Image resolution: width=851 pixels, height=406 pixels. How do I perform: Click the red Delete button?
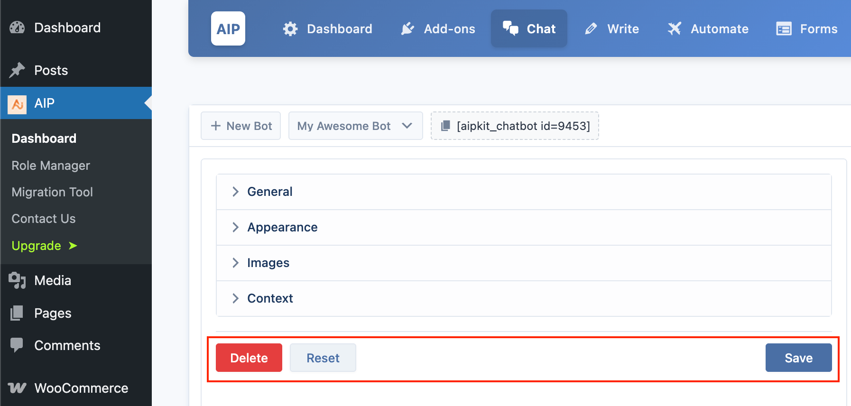[x=249, y=358]
